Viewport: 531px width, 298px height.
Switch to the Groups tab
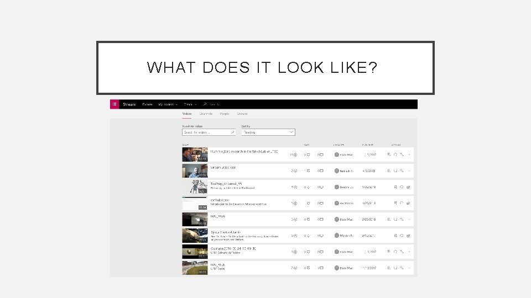[242, 114]
